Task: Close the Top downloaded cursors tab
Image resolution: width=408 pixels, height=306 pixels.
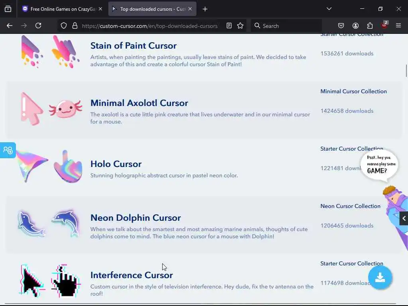Action: [190, 9]
